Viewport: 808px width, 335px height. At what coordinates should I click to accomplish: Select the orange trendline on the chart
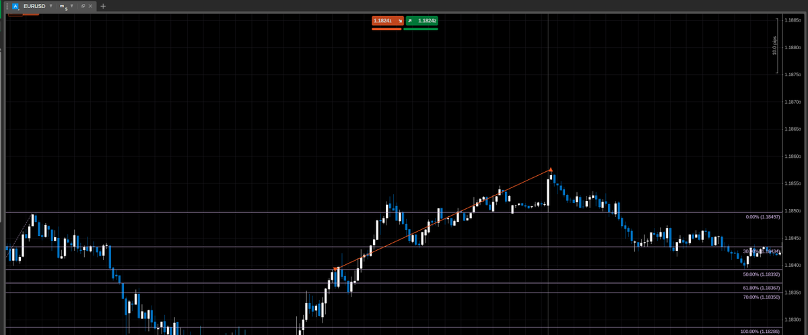(443, 220)
